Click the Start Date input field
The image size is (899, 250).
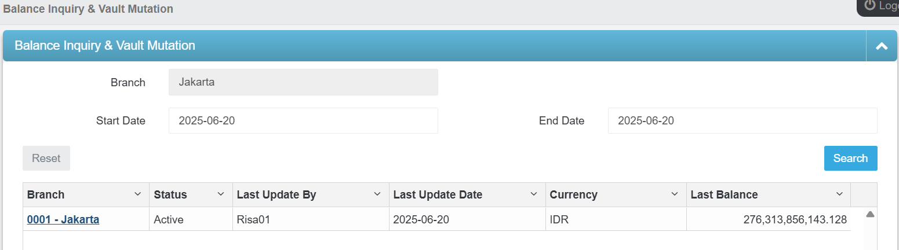click(x=303, y=121)
